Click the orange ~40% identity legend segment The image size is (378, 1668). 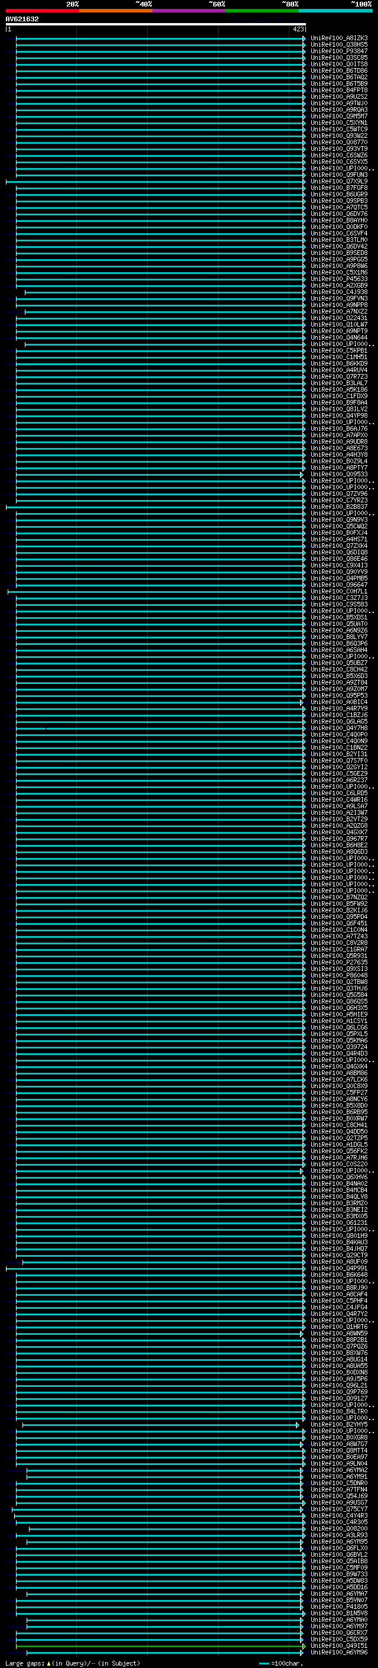pos(116,11)
